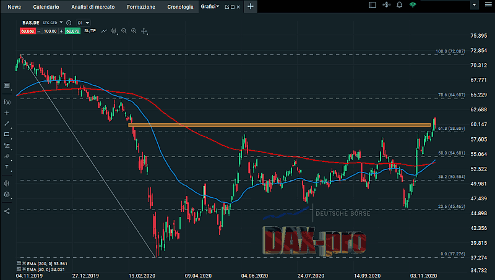
Task: Open the volume bars tool icon
Action: tap(7, 183)
